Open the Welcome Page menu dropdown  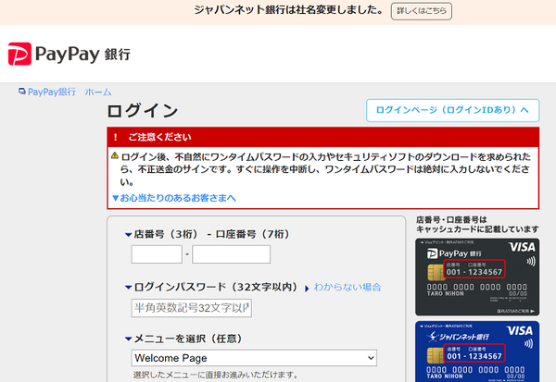click(254, 358)
